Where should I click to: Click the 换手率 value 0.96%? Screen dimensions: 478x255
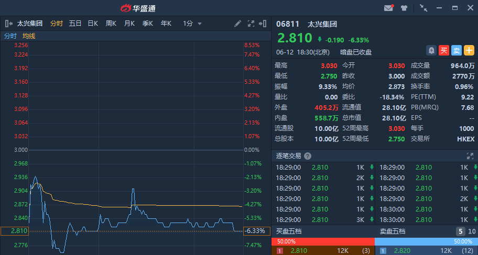tap(464, 87)
